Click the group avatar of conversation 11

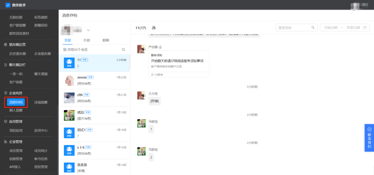coord(69,63)
